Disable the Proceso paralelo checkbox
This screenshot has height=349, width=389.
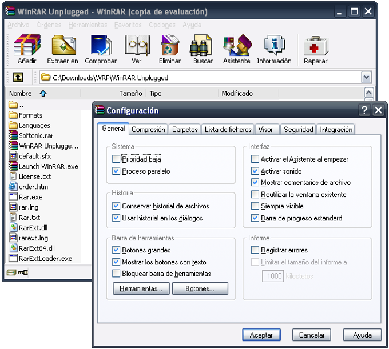[116, 171]
